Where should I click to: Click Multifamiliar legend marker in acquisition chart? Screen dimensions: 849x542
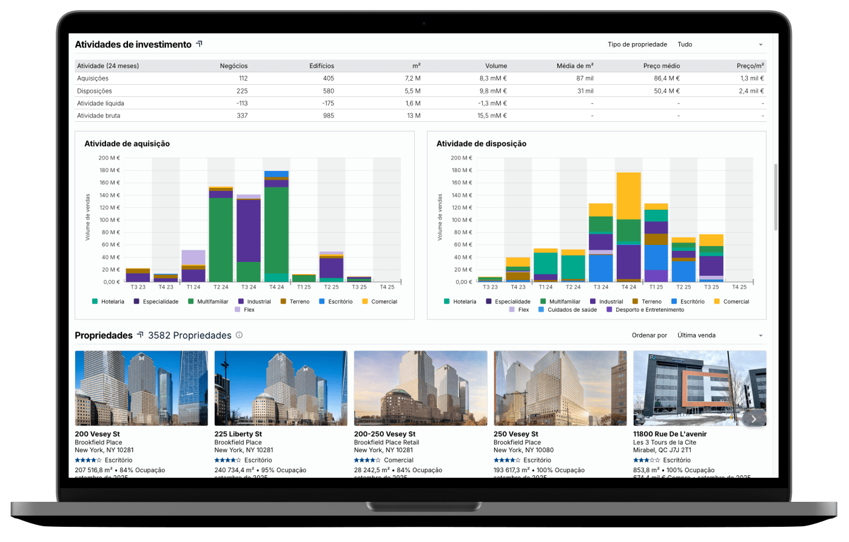(x=191, y=301)
